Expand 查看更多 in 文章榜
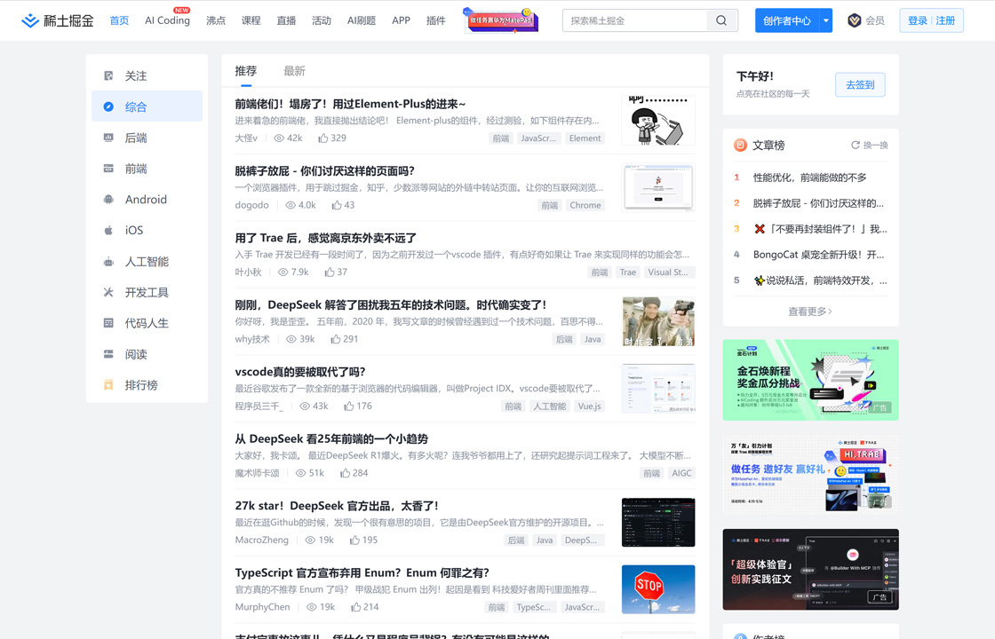 (810, 312)
